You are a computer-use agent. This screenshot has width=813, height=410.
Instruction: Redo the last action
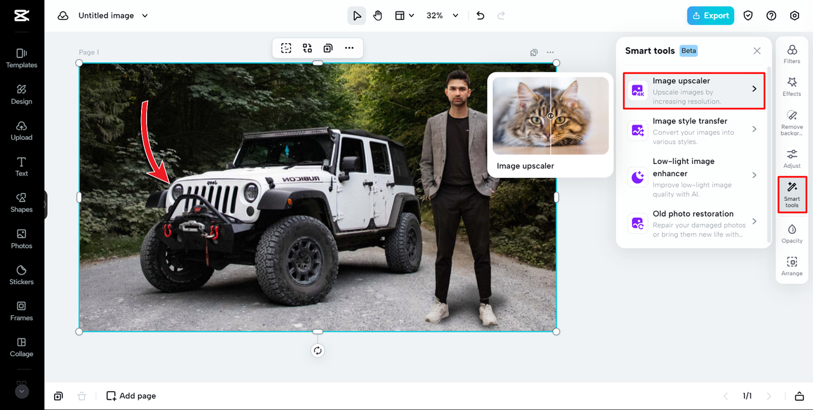click(501, 16)
